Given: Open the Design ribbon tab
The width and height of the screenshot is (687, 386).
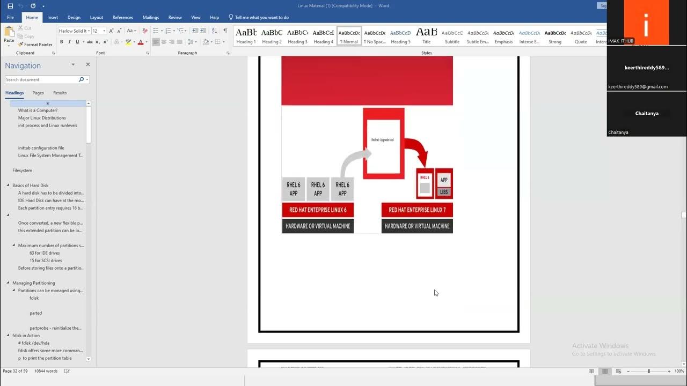Looking at the screenshot, I should point(74,17).
